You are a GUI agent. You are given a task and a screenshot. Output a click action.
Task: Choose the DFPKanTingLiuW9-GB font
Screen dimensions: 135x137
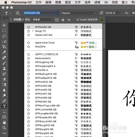pos(63,105)
